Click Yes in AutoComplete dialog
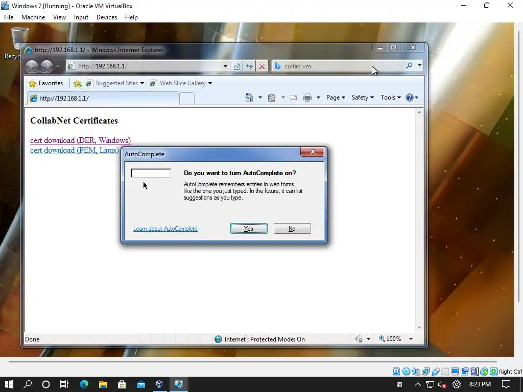This screenshot has height=392, width=523. click(x=249, y=229)
